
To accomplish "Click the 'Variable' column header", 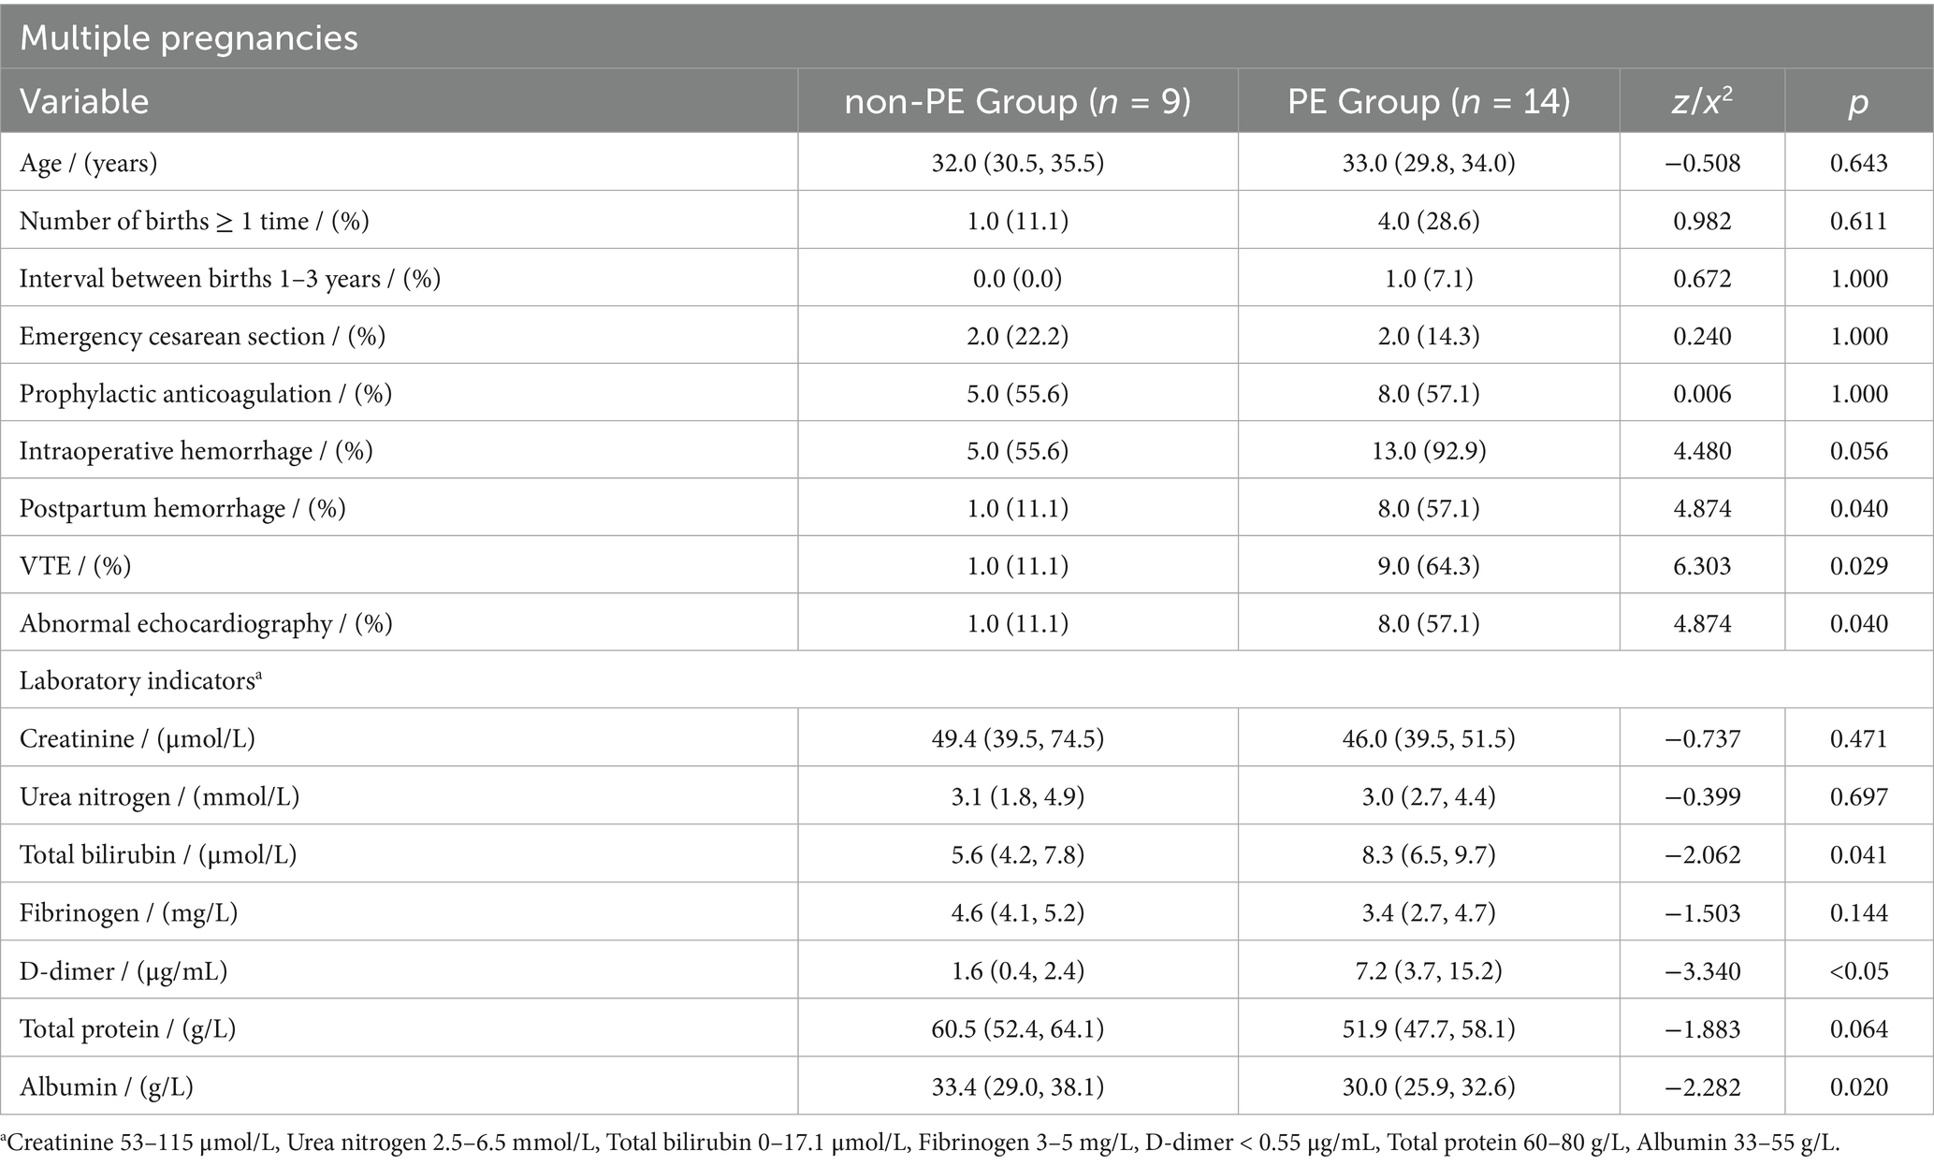I will pos(84,101).
